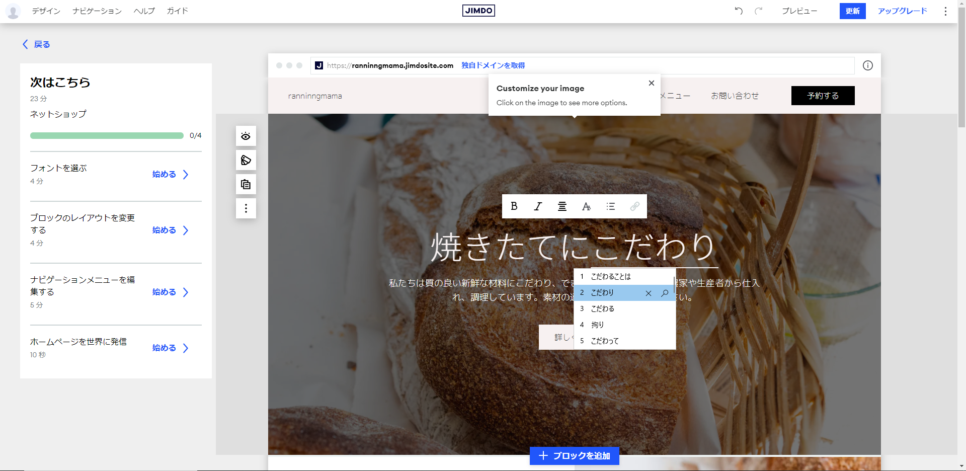The width and height of the screenshot is (966, 471).
Task: Open the デザイン menu
Action: coord(46,11)
